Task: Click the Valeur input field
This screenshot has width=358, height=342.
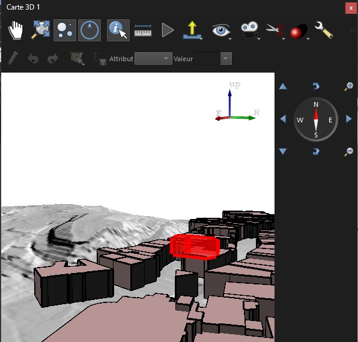Action: coord(207,59)
